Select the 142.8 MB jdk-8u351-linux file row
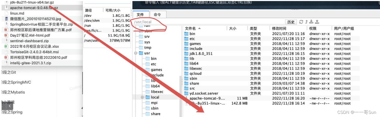The image size is (380, 117). (272, 103)
